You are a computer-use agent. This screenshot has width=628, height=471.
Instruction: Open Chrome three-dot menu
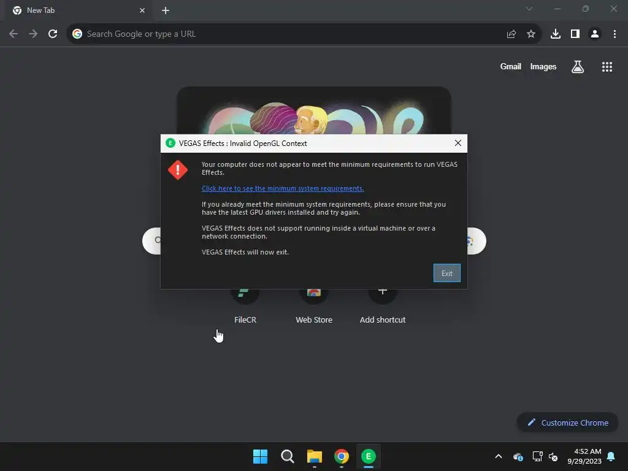pyautogui.click(x=615, y=34)
